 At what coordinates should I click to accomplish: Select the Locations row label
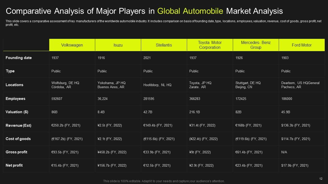pyautogui.click(x=14, y=85)
